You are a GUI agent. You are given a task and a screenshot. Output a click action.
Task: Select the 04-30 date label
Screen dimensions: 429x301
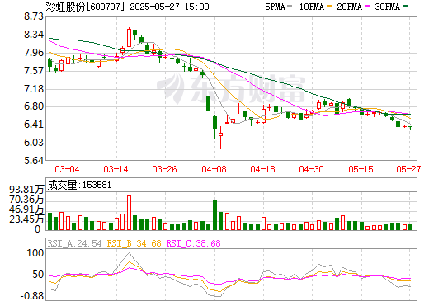point(311,169)
